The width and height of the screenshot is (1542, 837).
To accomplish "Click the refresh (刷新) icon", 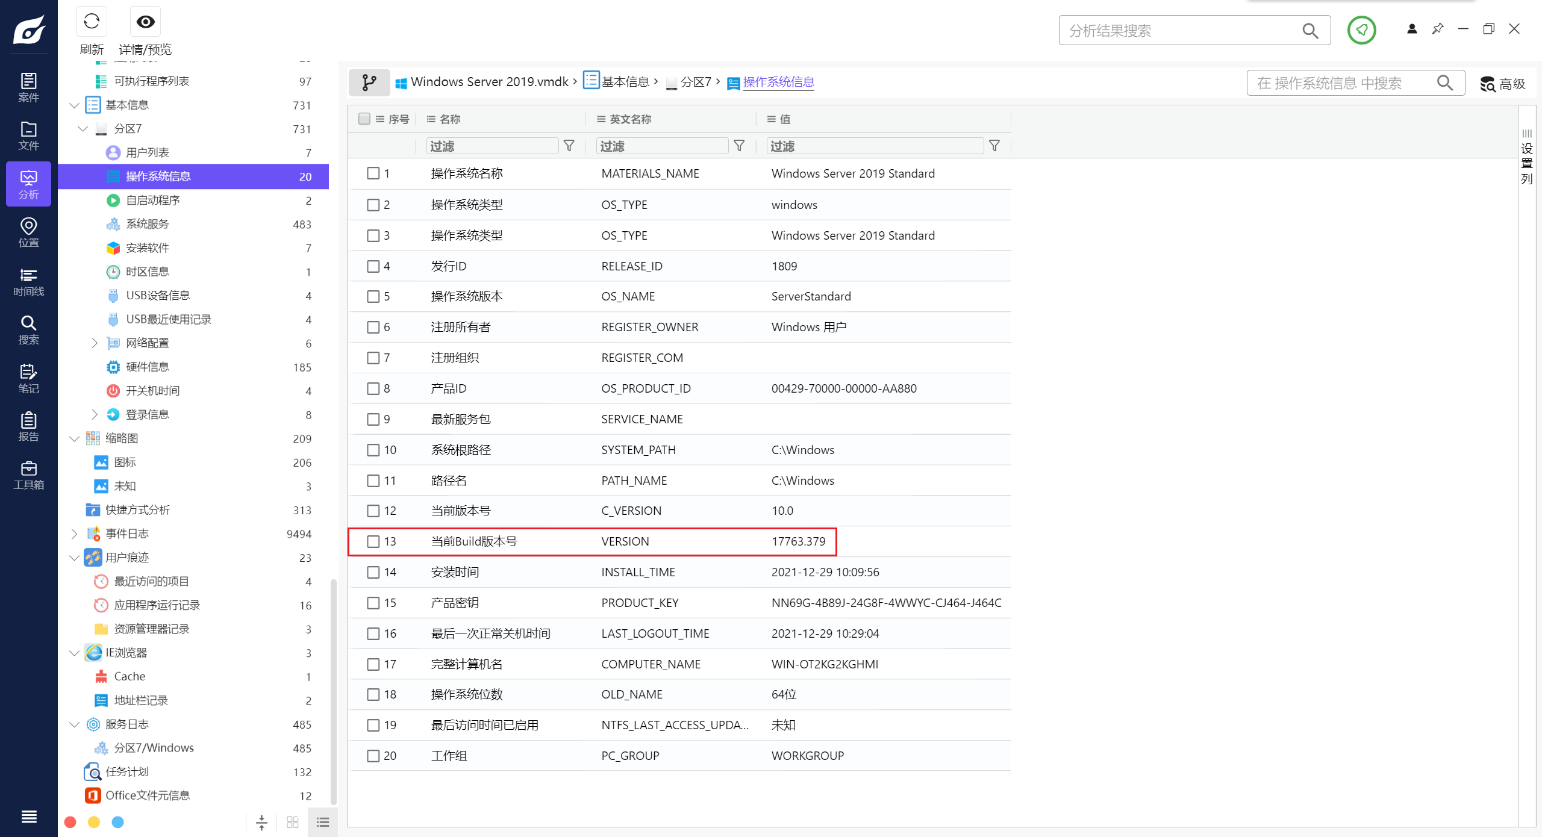I will point(92,22).
